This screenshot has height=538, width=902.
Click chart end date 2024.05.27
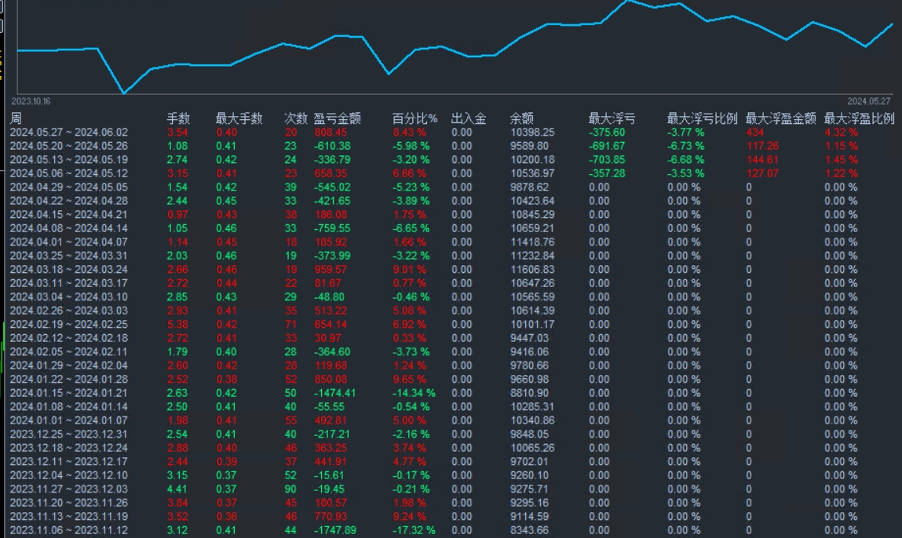pos(868,101)
